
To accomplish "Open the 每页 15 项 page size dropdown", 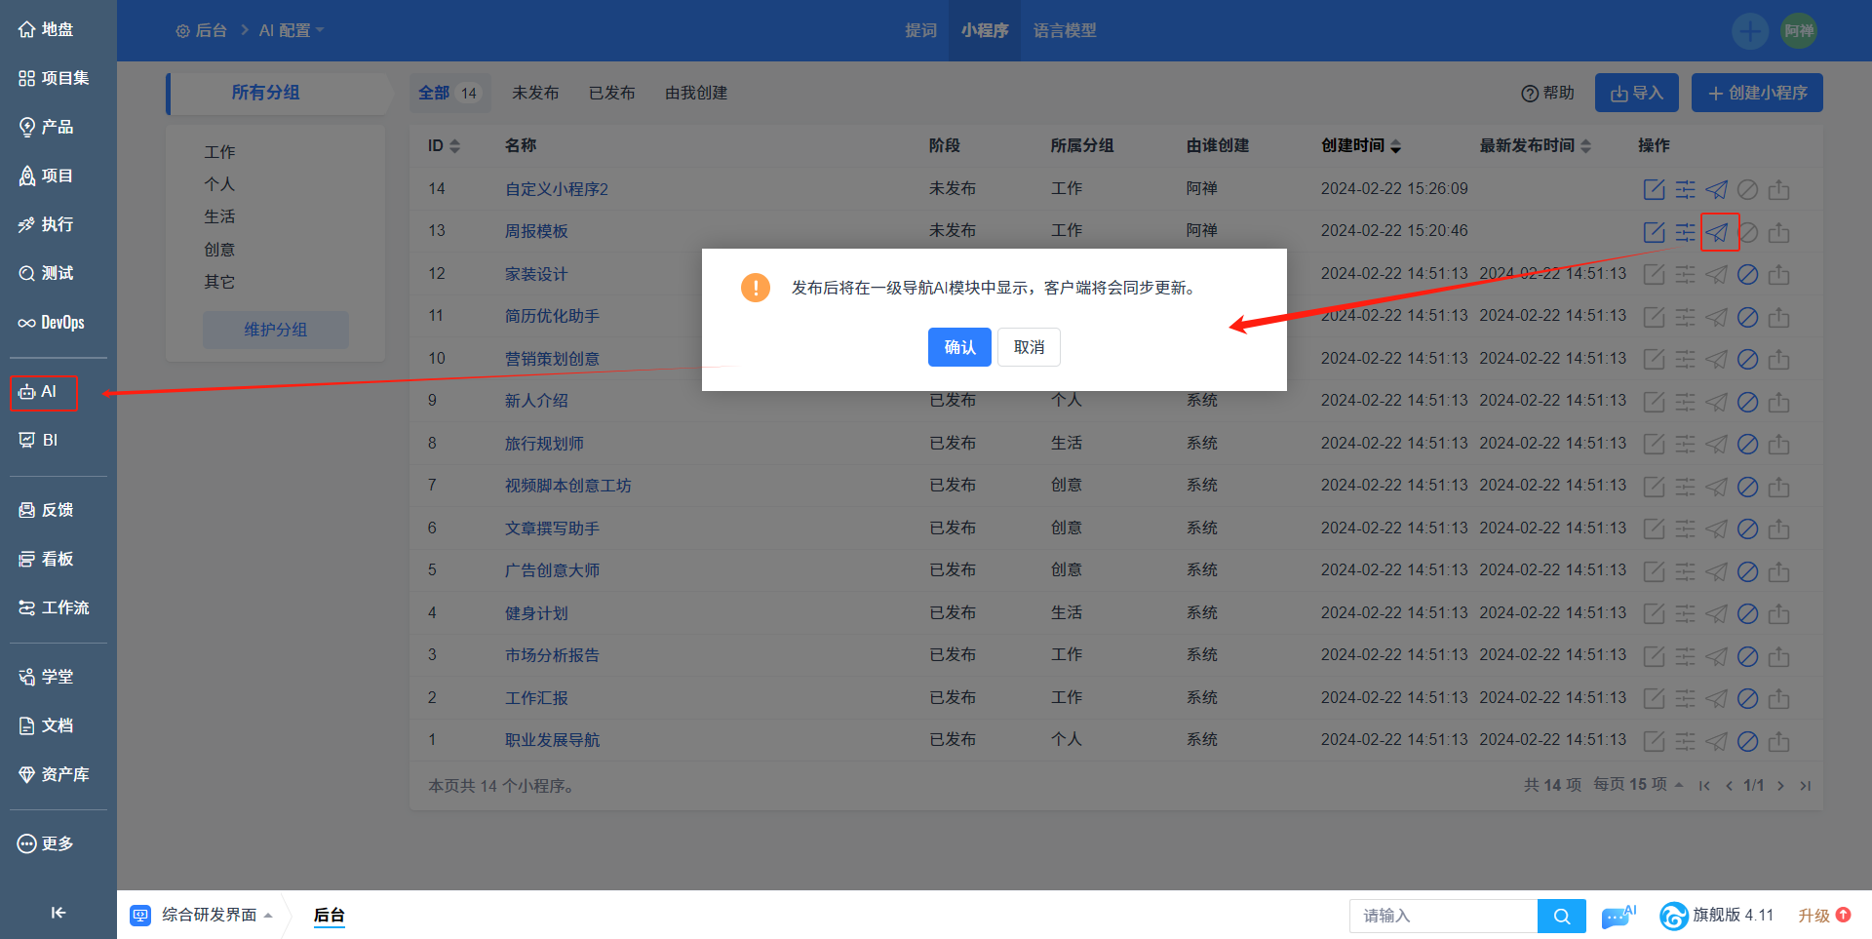I will pyautogui.click(x=1638, y=785).
